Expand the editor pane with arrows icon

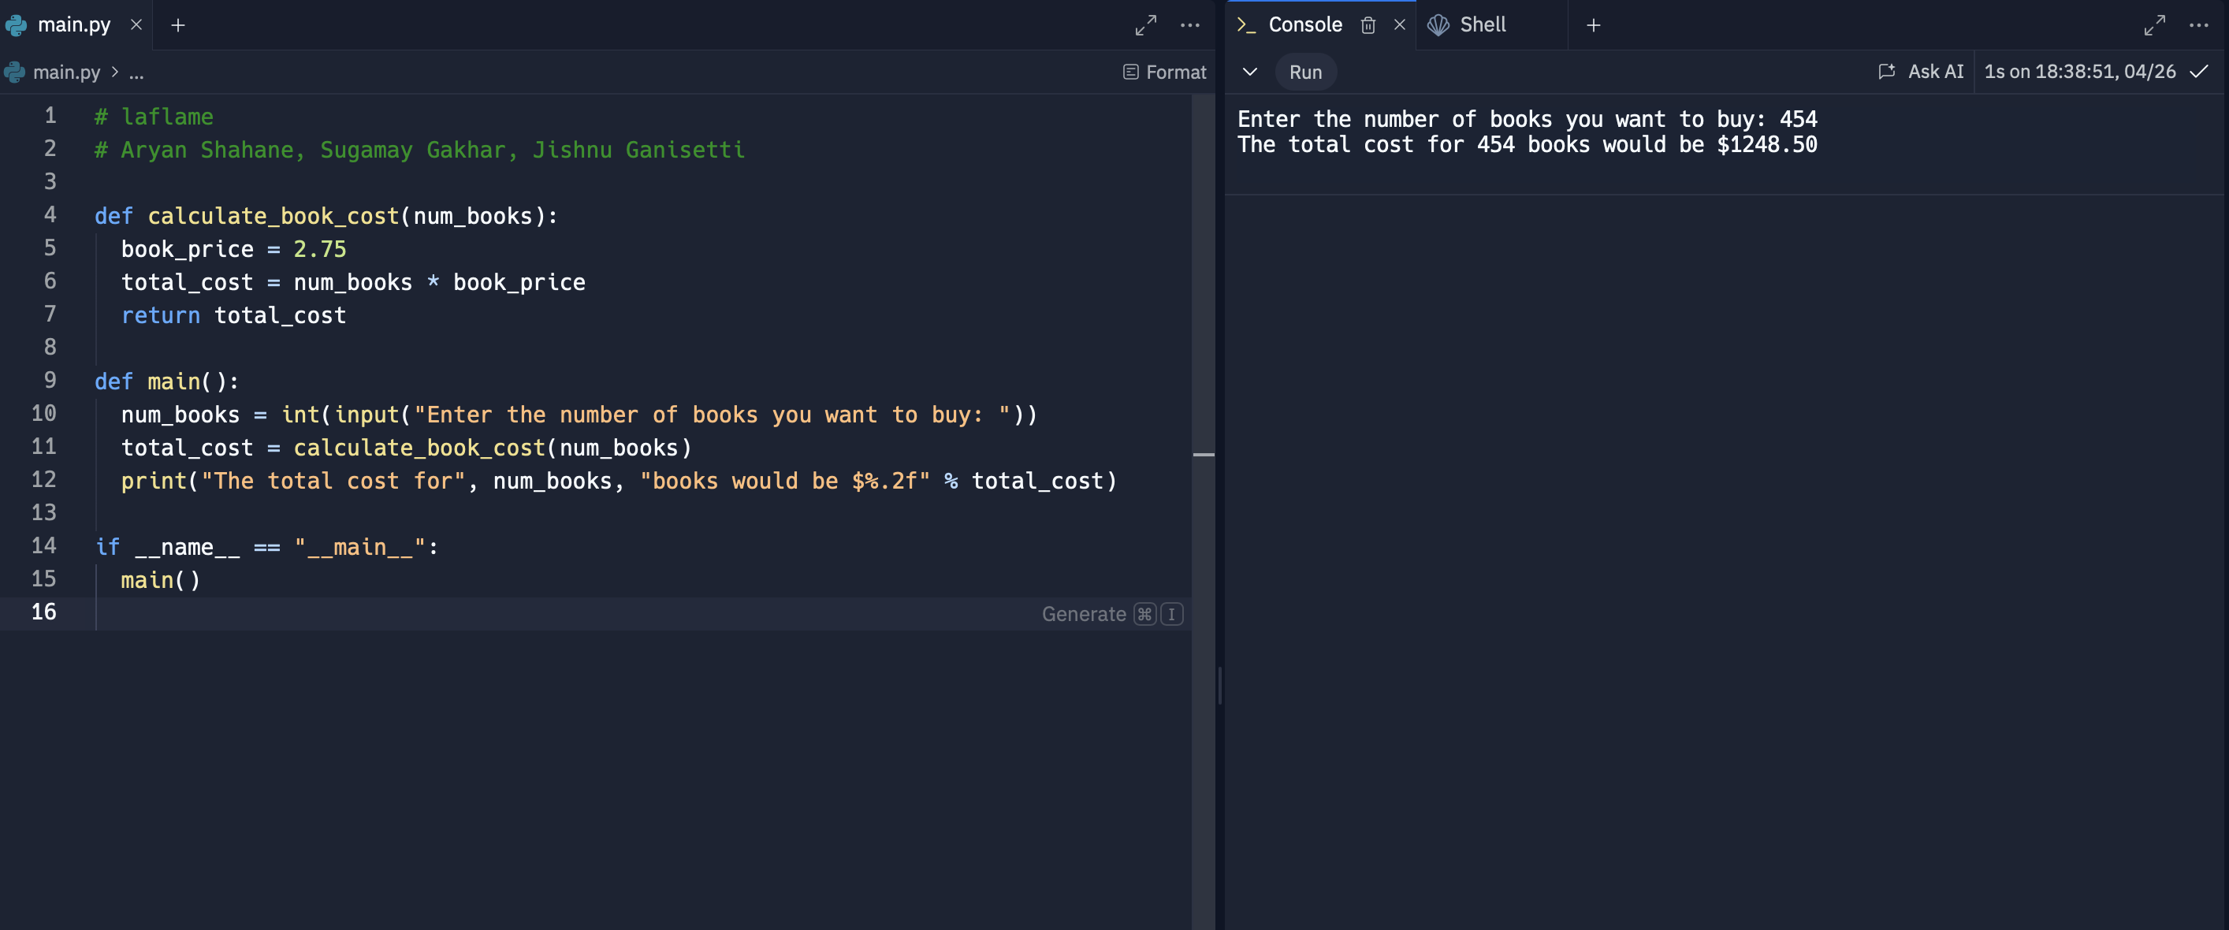pyautogui.click(x=1146, y=25)
